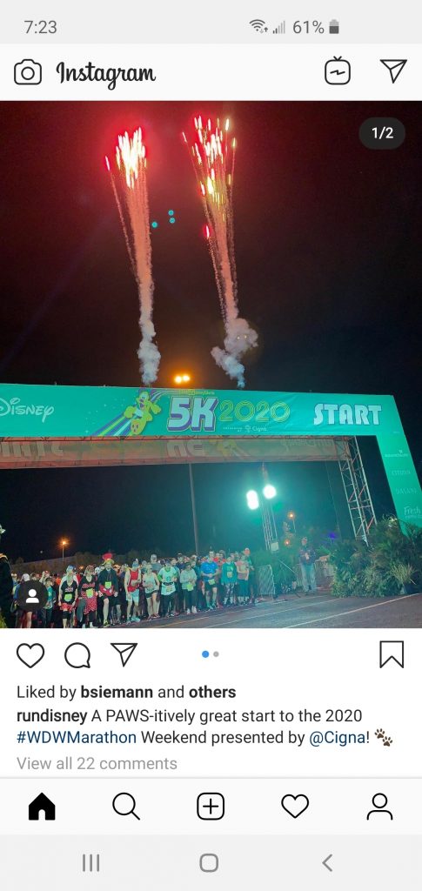Open IGTV from the top bar
The image size is (422, 891).
(338, 71)
